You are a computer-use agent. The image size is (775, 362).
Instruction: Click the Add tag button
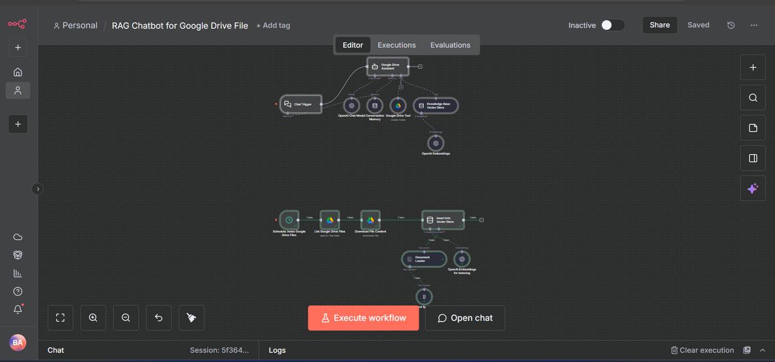(273, 25)
